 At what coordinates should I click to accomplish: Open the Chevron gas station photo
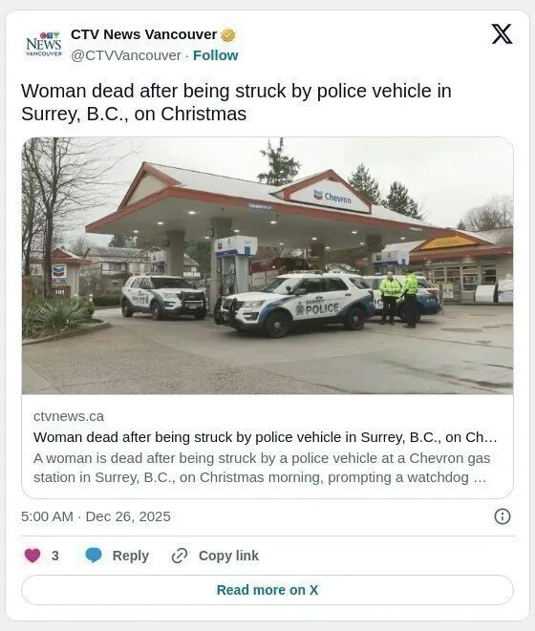click(267, 265)
